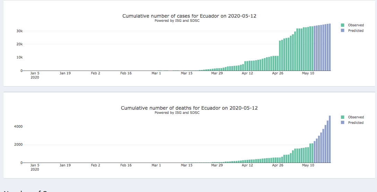The image size is (377, 192).
Task: Click the 4000 y-axis label on deaths chart
Action: (18, 127)
